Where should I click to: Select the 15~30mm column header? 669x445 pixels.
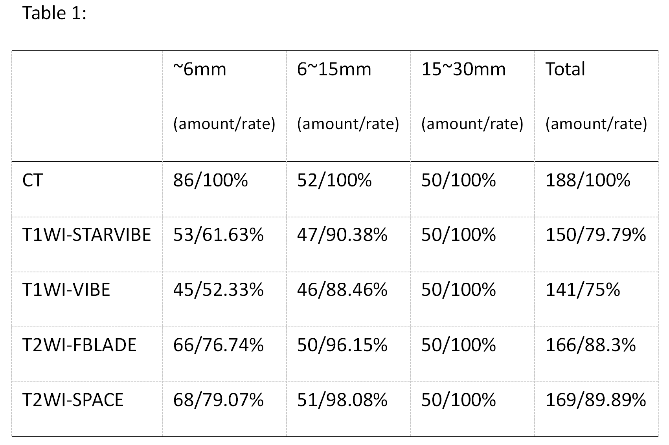click(x=463, y=69)
